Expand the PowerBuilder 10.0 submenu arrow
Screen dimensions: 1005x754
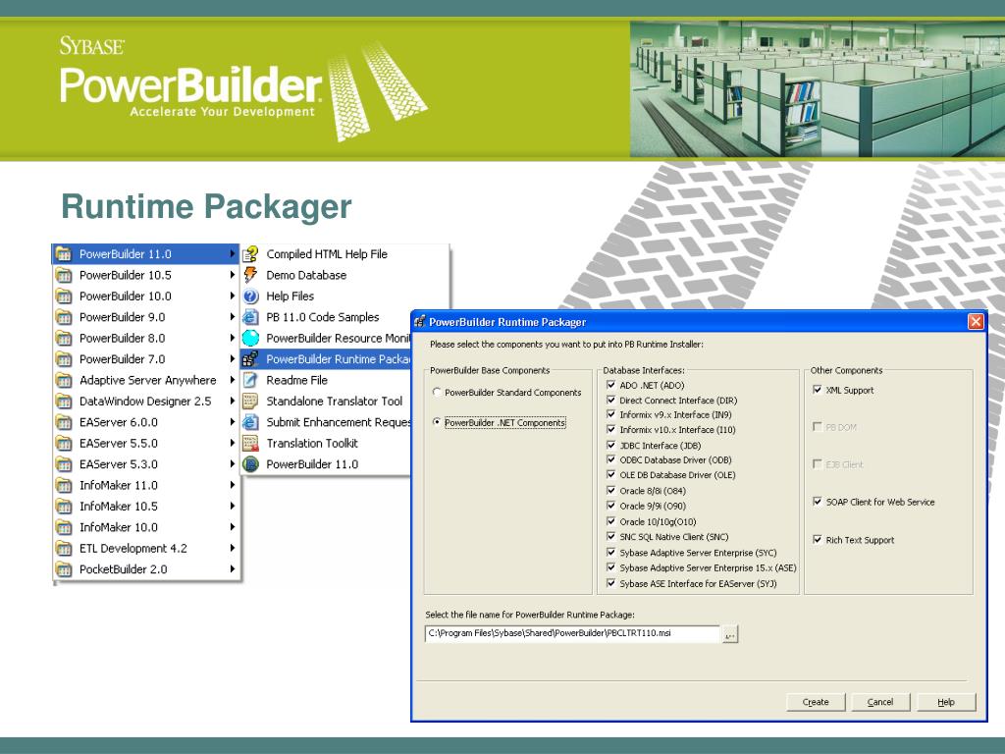[232, 296]
